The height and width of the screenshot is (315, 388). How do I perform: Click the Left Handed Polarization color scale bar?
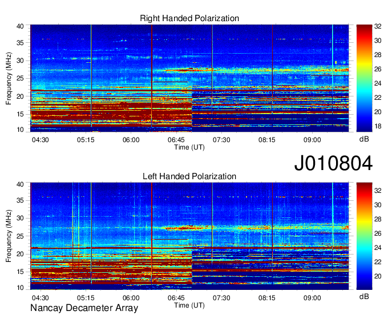coord(364,236)
